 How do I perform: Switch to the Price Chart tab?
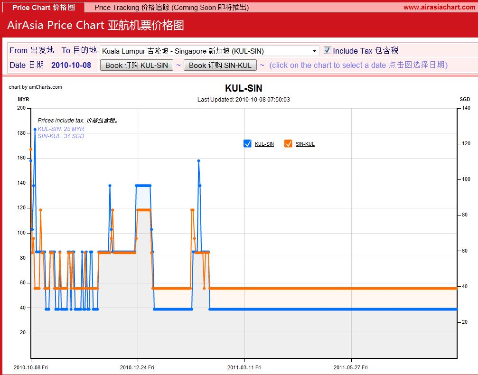pyautogui.click(x=44, y=7)
